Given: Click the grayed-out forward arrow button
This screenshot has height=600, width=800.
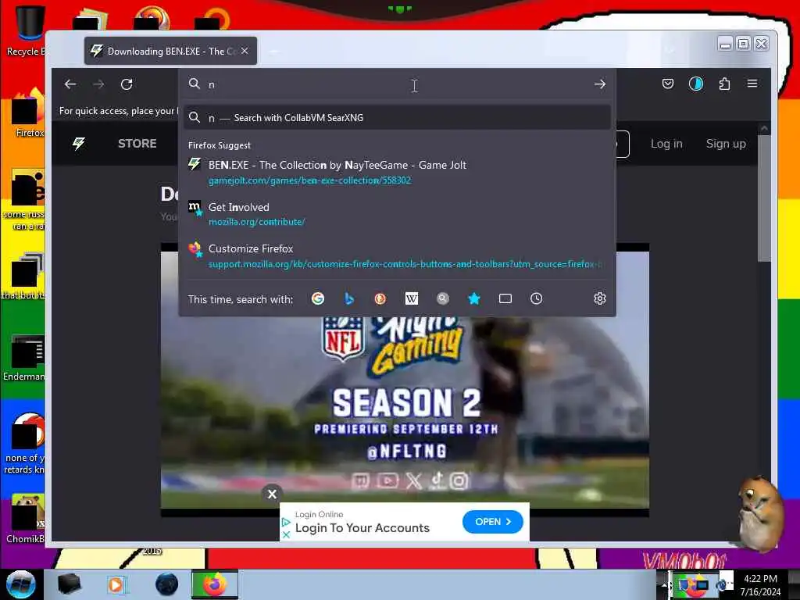Looking at the screenshot, I should point(98,84).
